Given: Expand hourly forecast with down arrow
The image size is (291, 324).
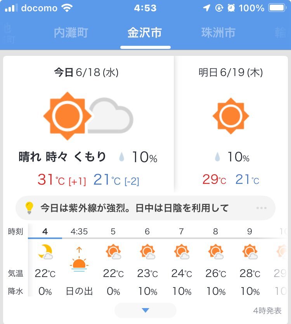Looking at the screenshot, I should [x=145, y=310].
